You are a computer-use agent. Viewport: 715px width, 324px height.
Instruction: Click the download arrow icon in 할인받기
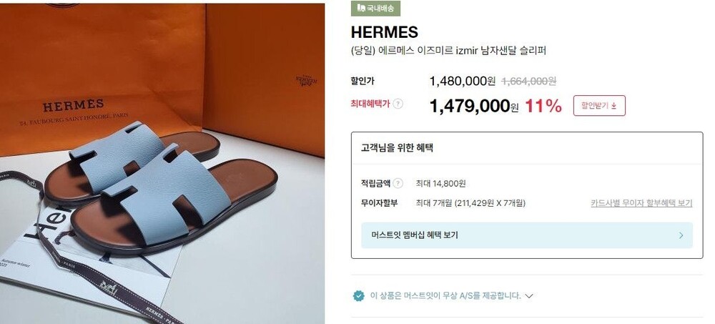click(x=613, y=106)
